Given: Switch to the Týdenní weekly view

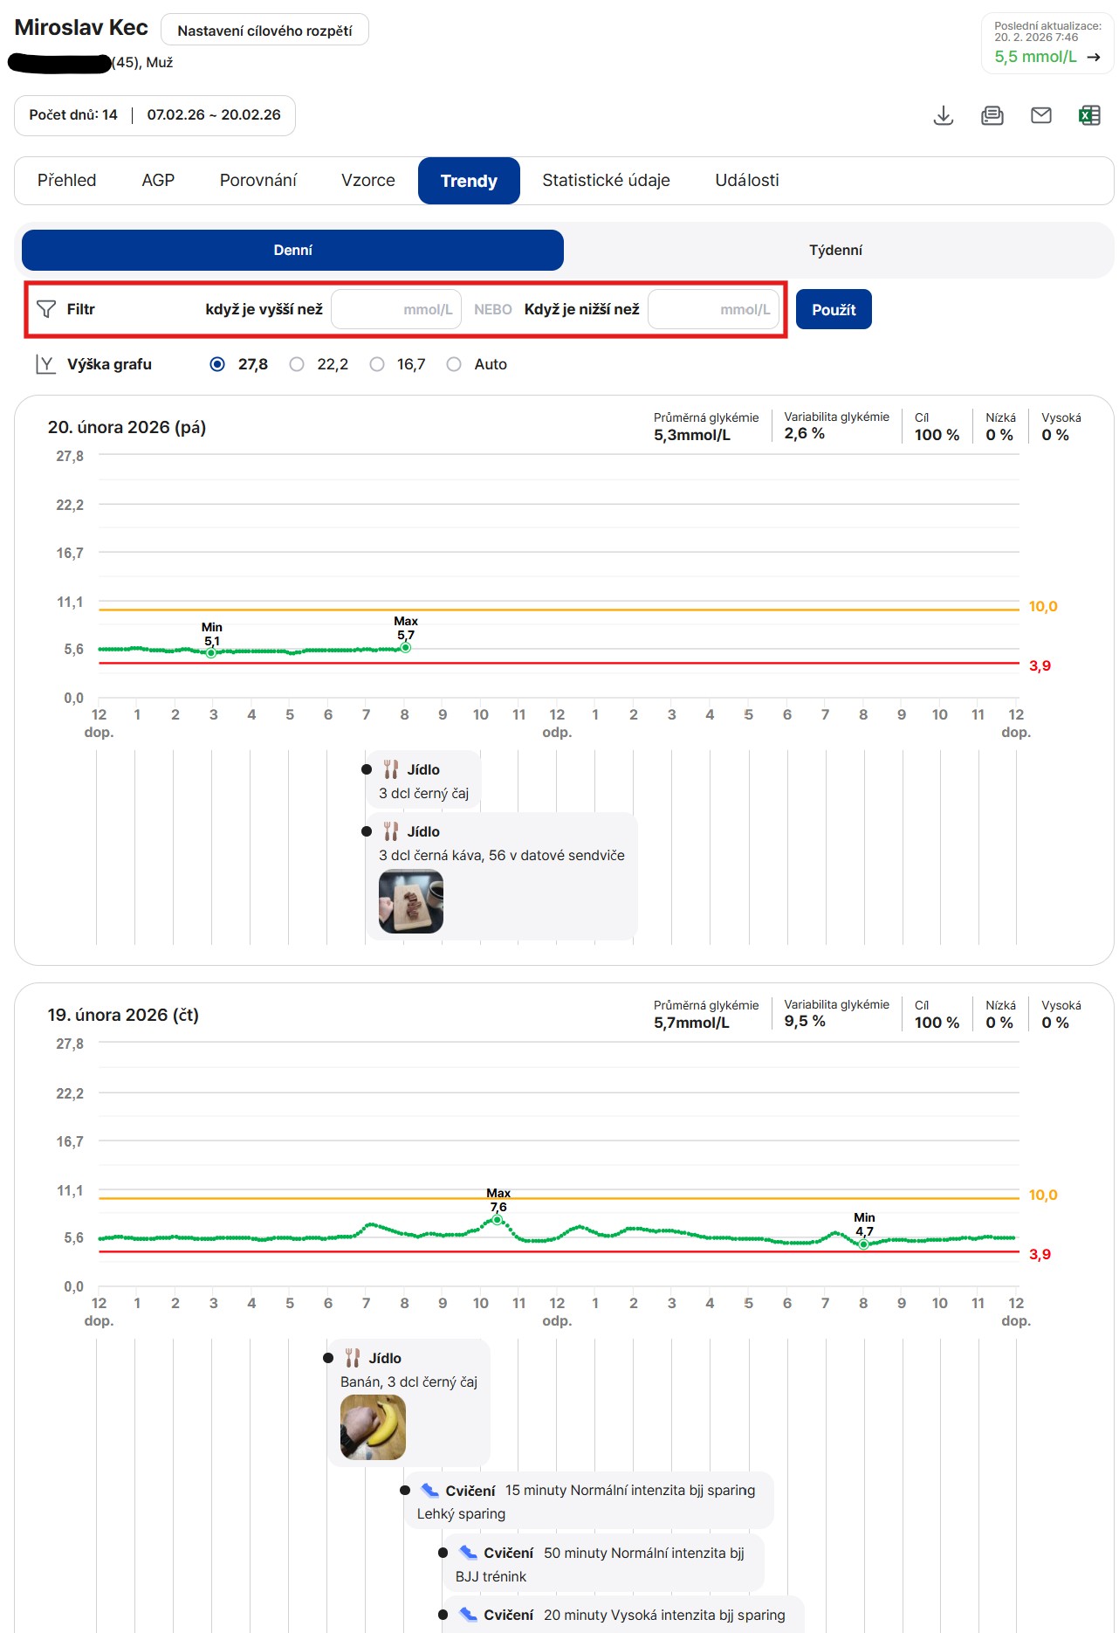Looking at the screenshot, I should pos(835,251).
